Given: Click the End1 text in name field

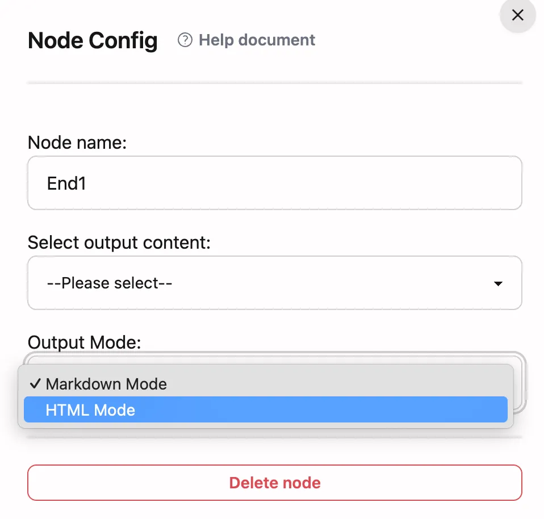Looking at the screenshot, I should pos(66,183).
